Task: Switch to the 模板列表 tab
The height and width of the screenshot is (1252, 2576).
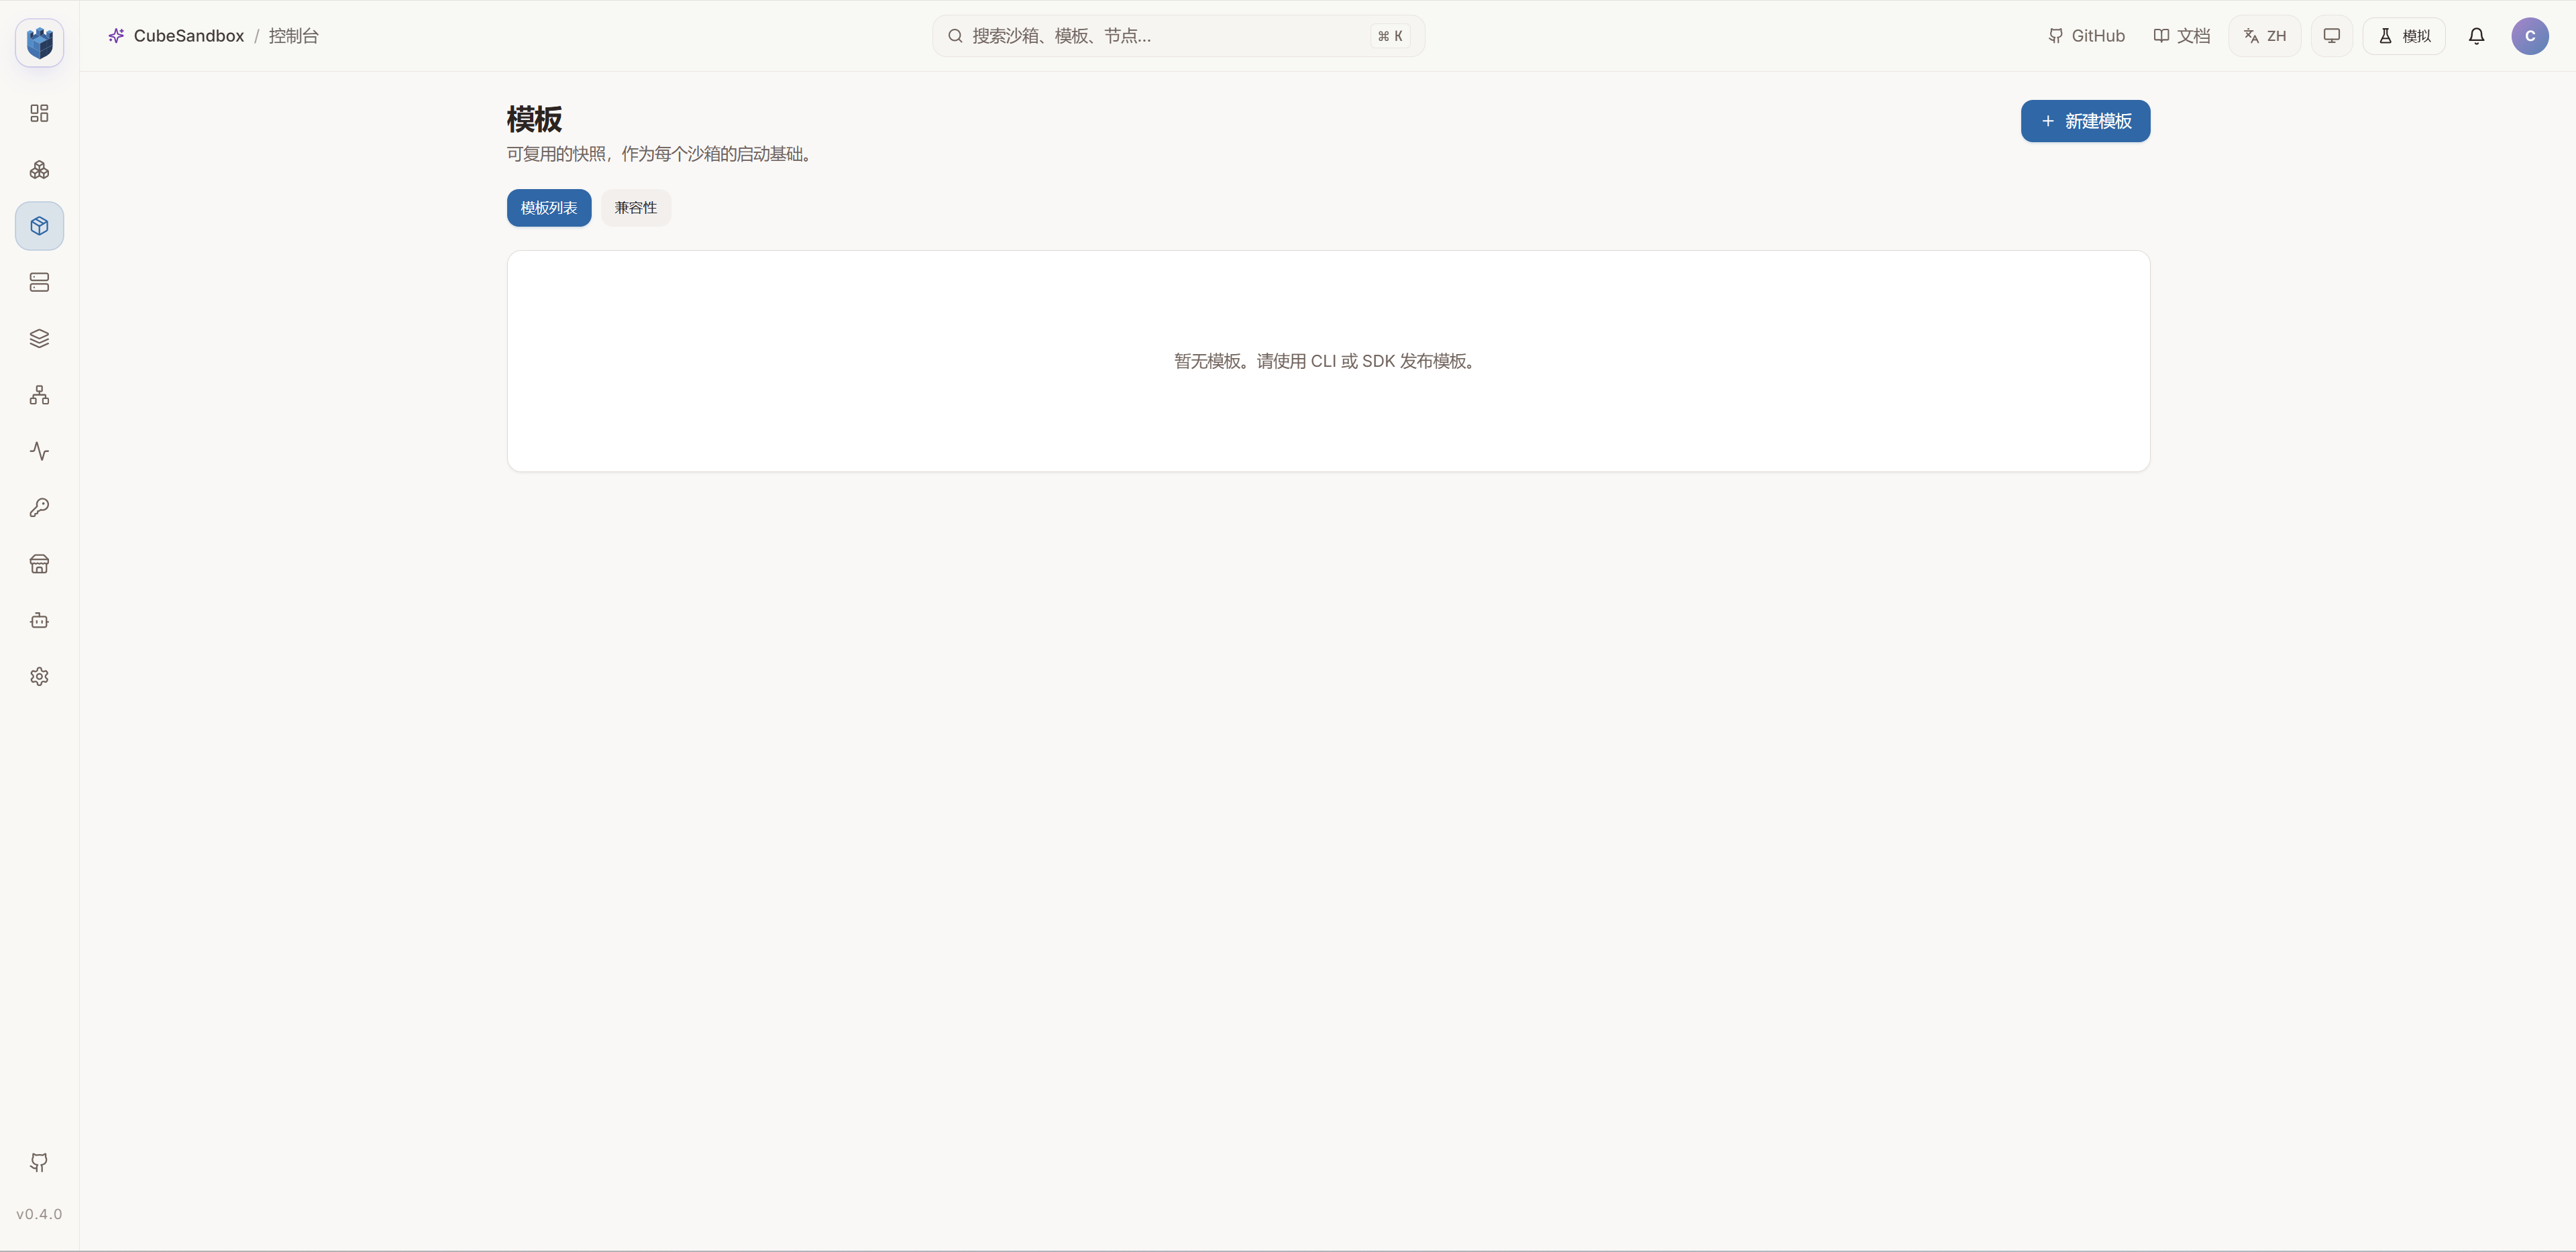Action: tap(549, 208)
